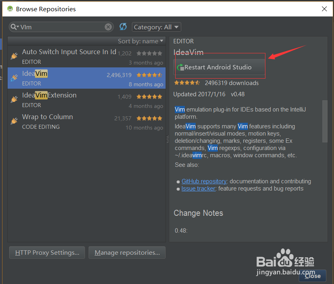Open the Sort by: name dropdown

coord(141,41)
